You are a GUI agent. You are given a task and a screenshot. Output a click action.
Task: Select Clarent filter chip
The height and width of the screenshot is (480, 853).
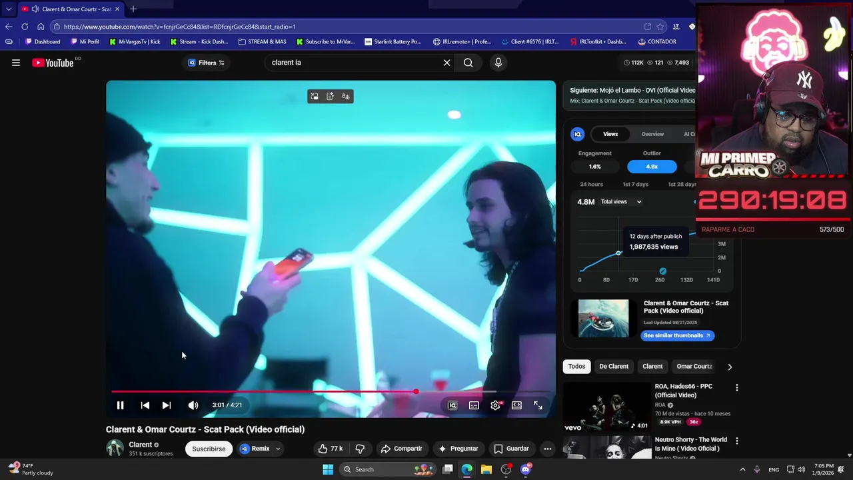pyautogui.click(x=652, y=366)
